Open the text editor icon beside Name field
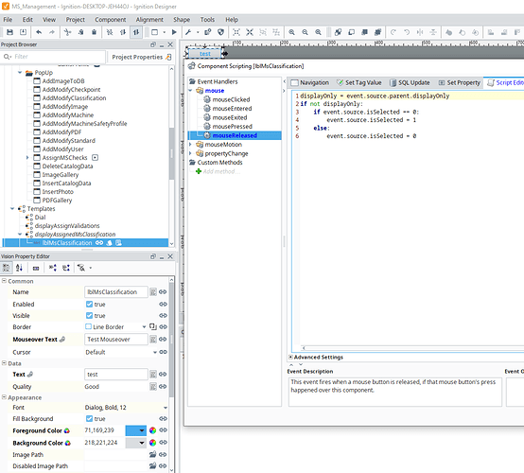The height and width of the screenshot is (473, 524). [153, 291]
